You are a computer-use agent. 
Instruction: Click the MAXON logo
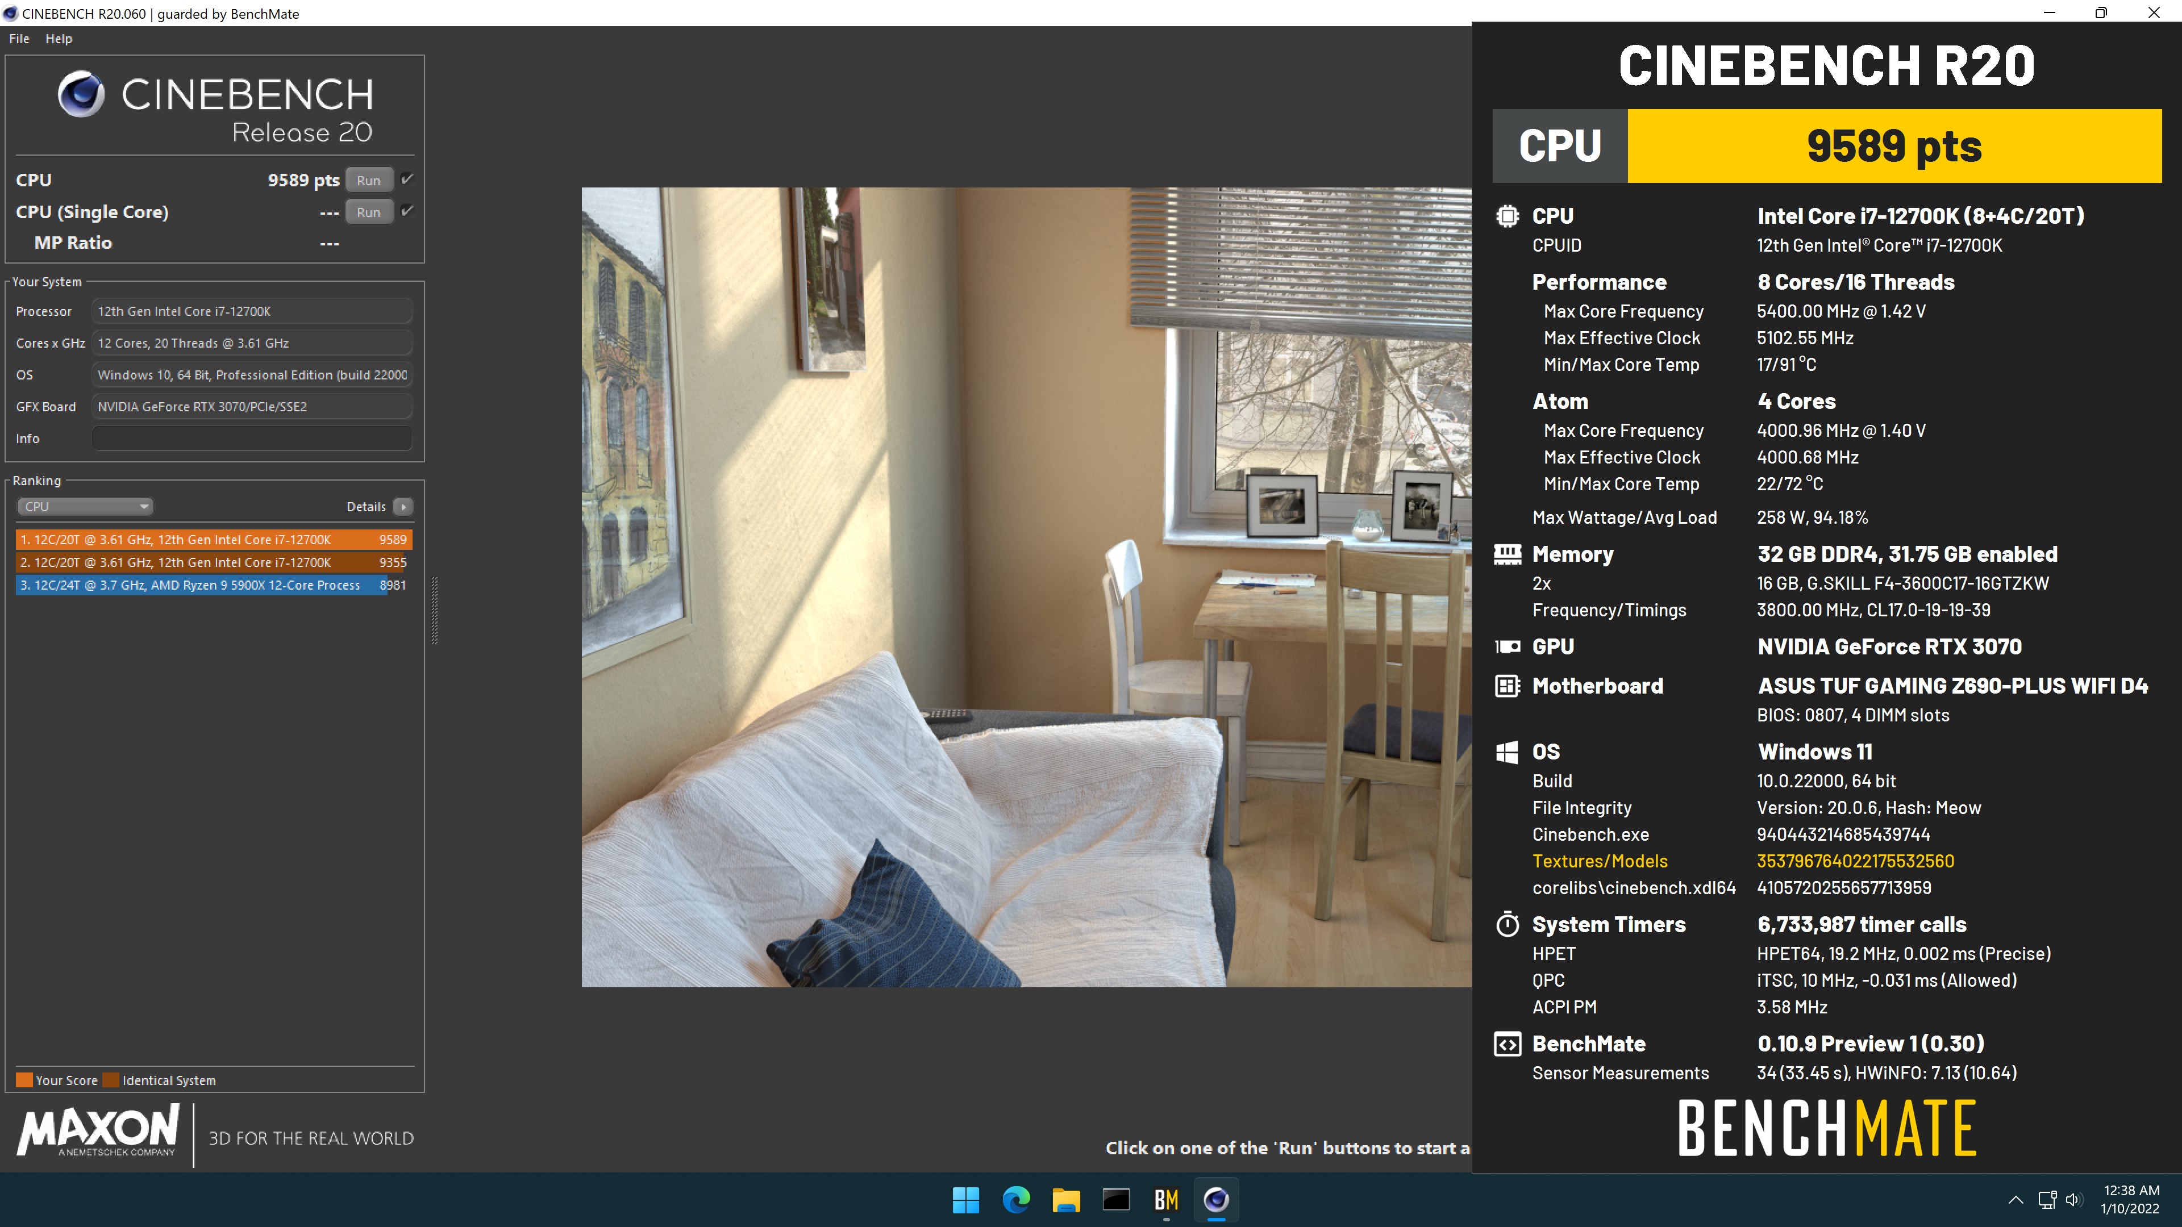point(98,1130)
